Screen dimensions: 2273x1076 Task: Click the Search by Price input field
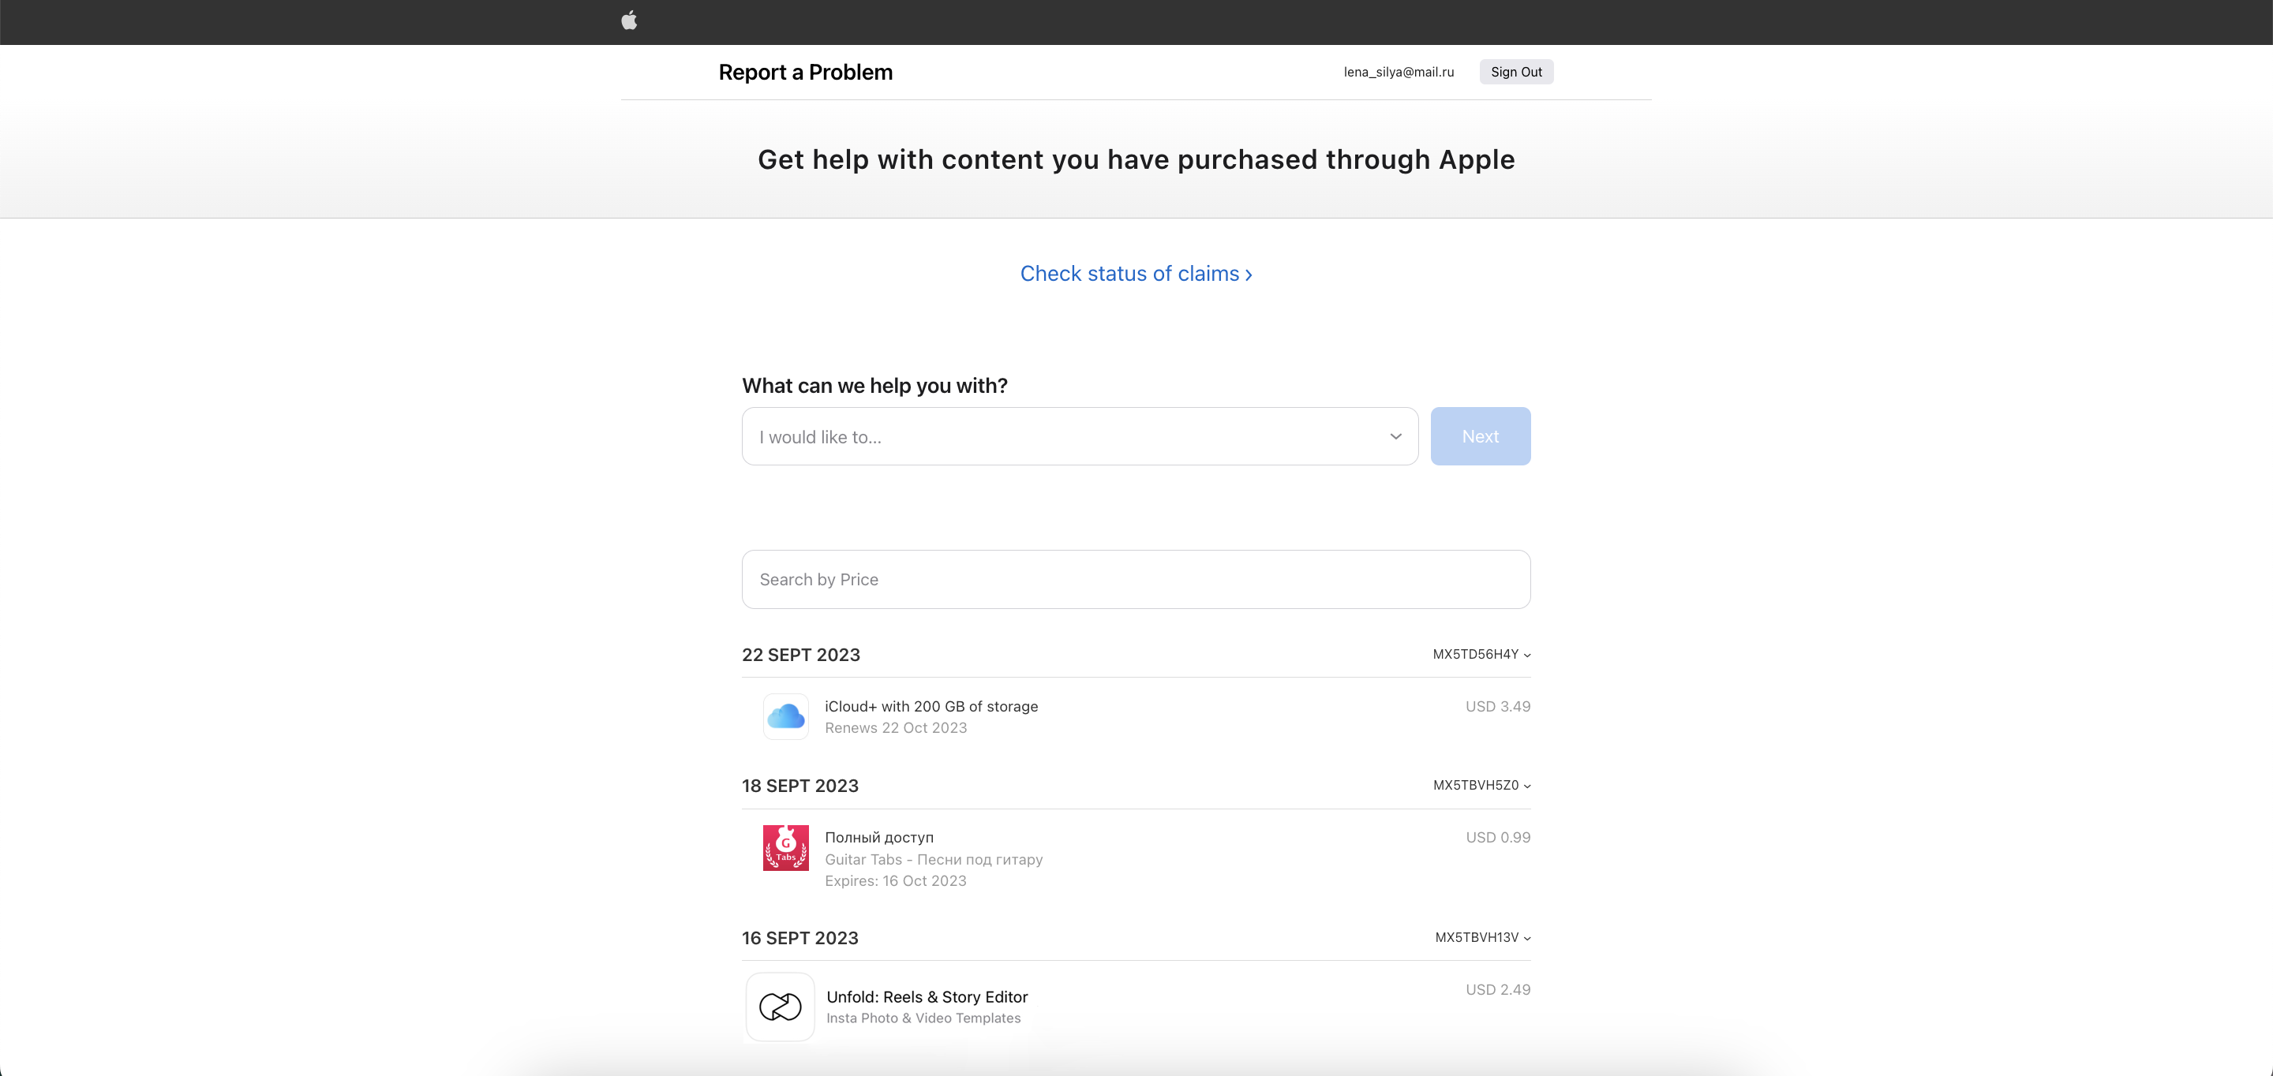1136,579
